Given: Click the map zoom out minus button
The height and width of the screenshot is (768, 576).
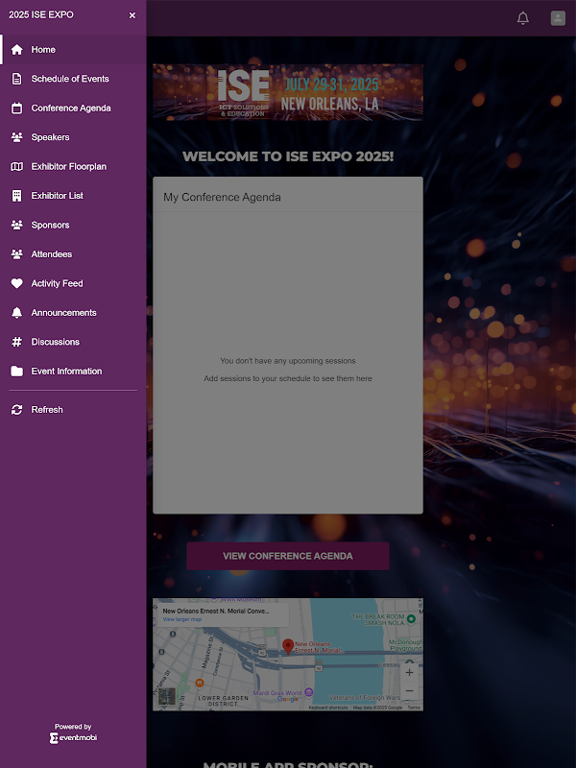Looking at the screenshot, I should tap(410, 690).
